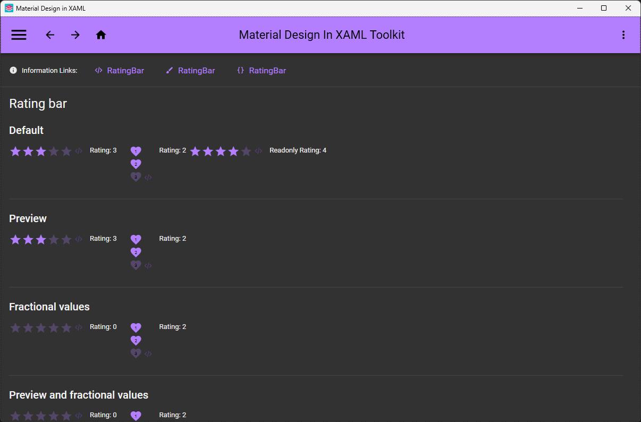View XAML code for Default heart bar
Screen dimensions: 641x422
coord(148,178)
